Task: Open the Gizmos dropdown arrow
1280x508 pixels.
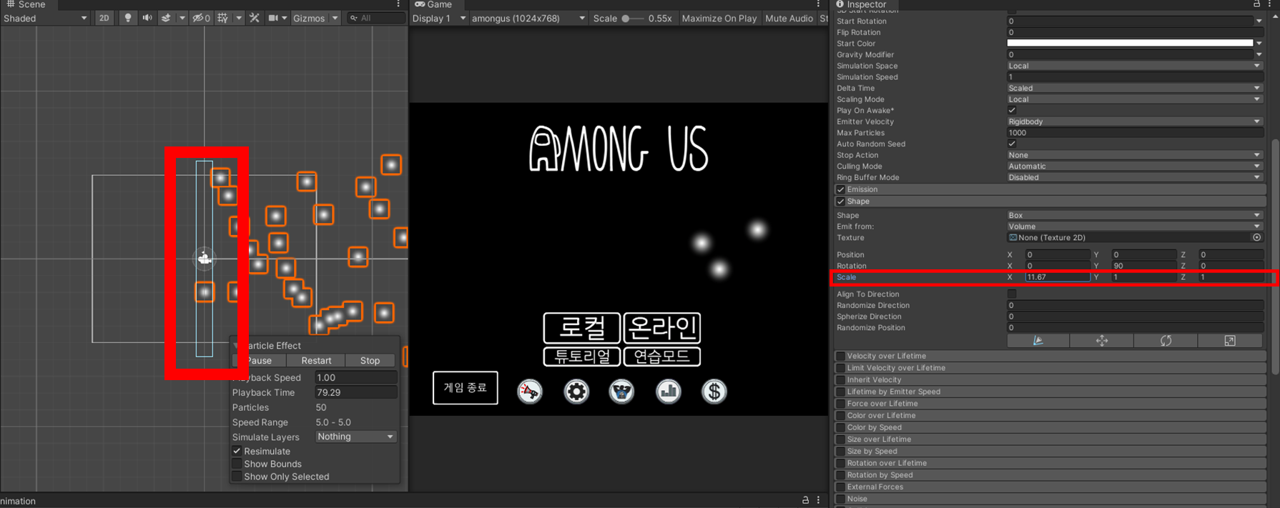Action: (335, 18)
